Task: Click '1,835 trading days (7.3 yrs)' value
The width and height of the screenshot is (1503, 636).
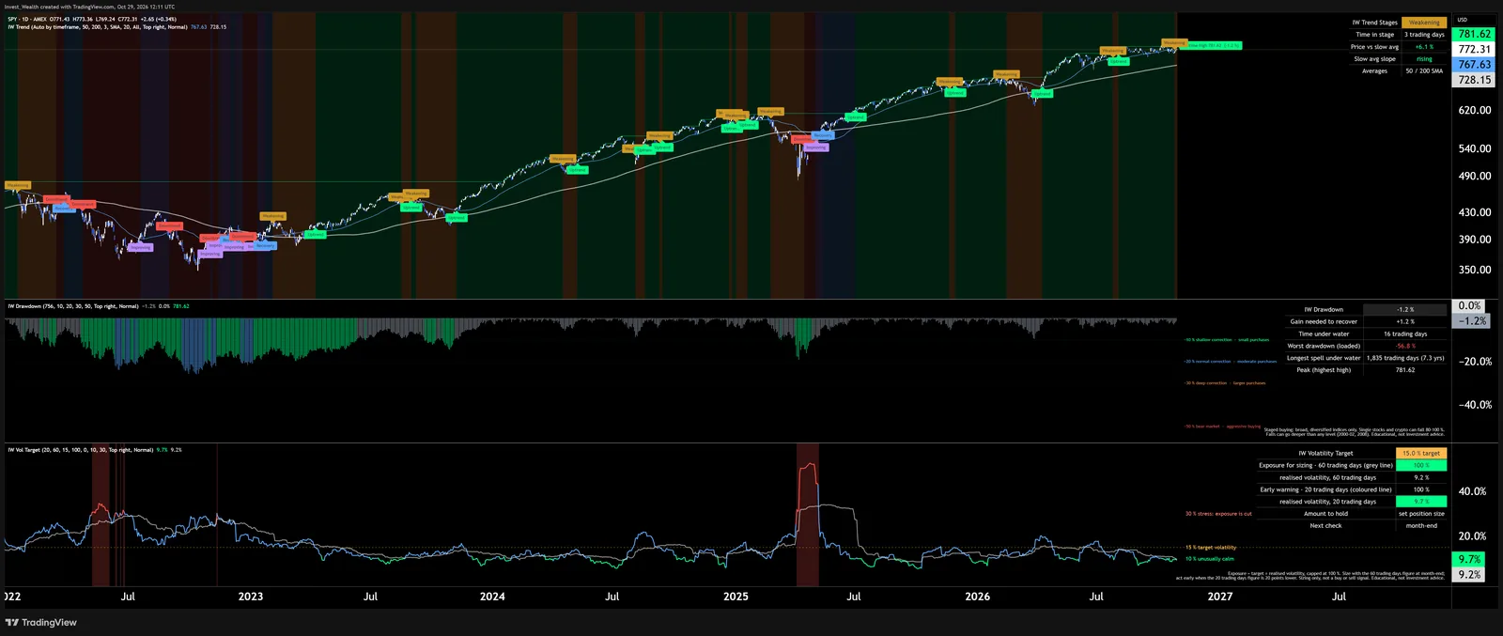Action: [x=1405, y=358]
